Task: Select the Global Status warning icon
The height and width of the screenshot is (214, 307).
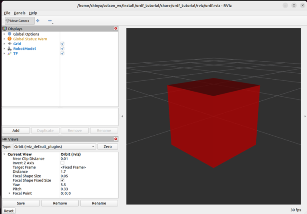Action: [10, 39]
